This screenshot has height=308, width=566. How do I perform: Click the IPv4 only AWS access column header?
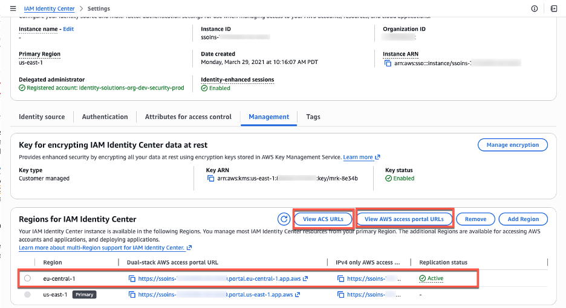pyautogui.click(x=368, y=263)
